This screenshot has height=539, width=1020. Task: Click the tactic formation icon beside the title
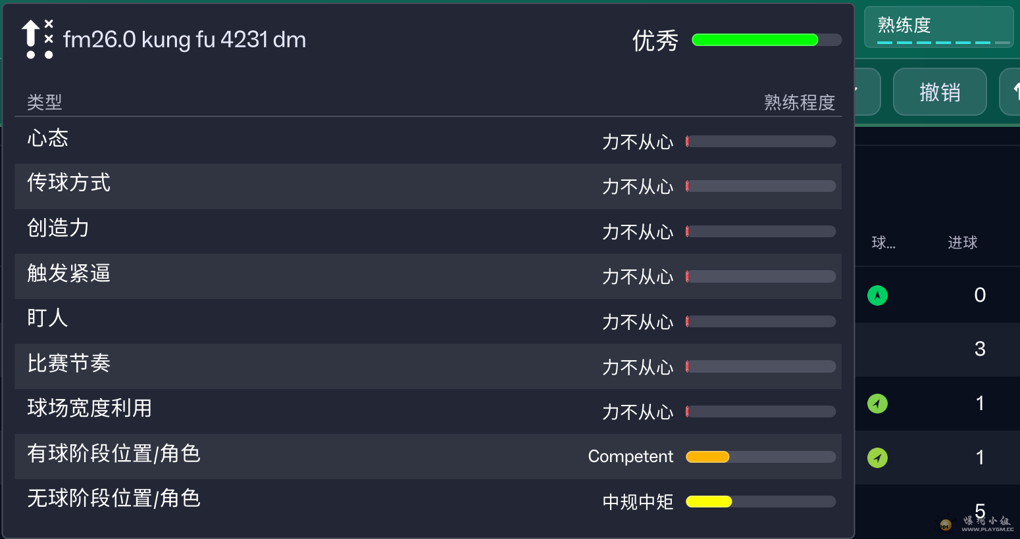tap(37, 39)
